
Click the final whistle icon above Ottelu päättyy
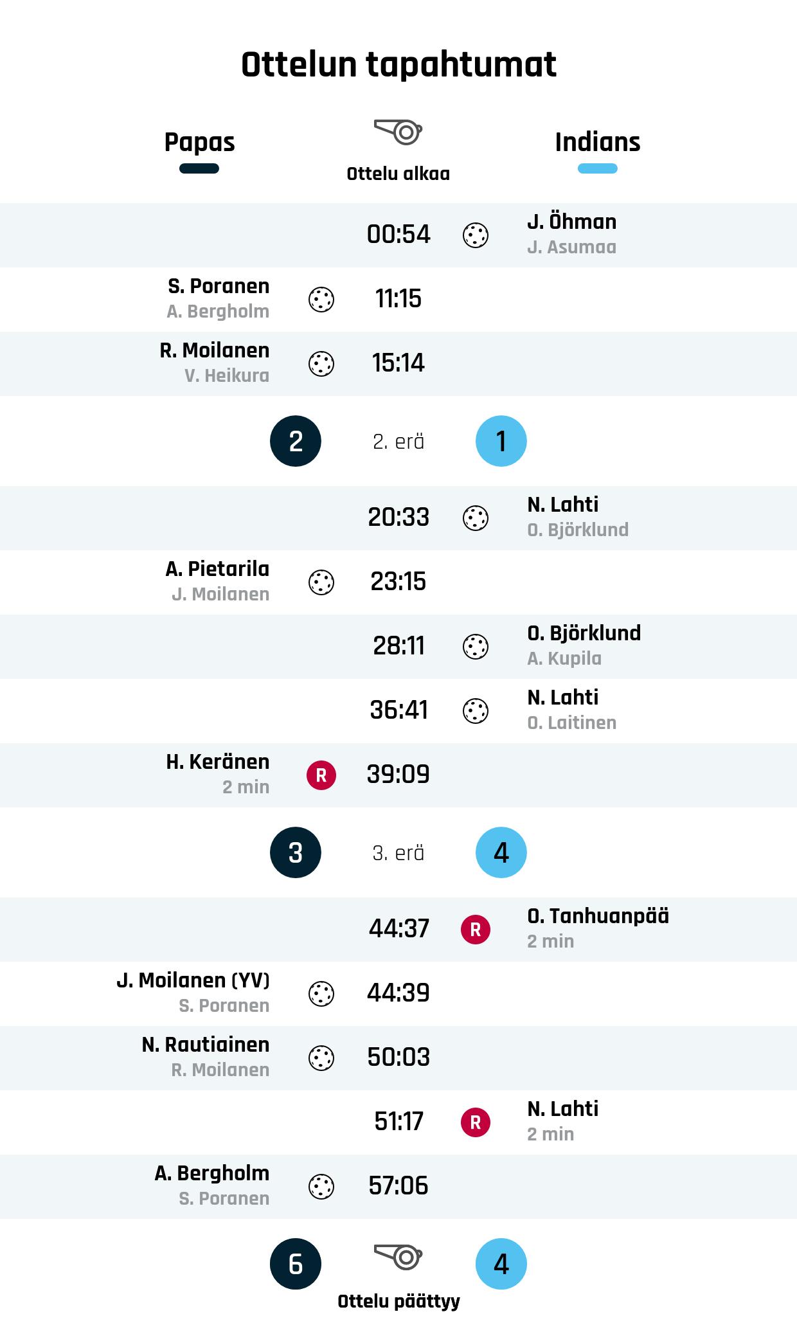(x=398, y=1255)
